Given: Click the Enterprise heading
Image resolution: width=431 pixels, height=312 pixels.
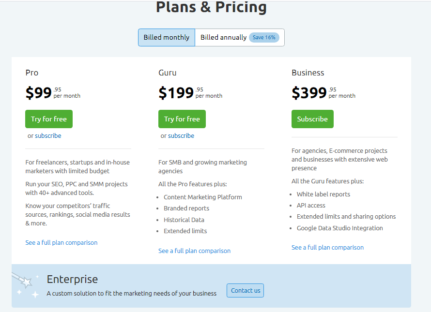Looking at the screenshot, I should coord(72,279).
